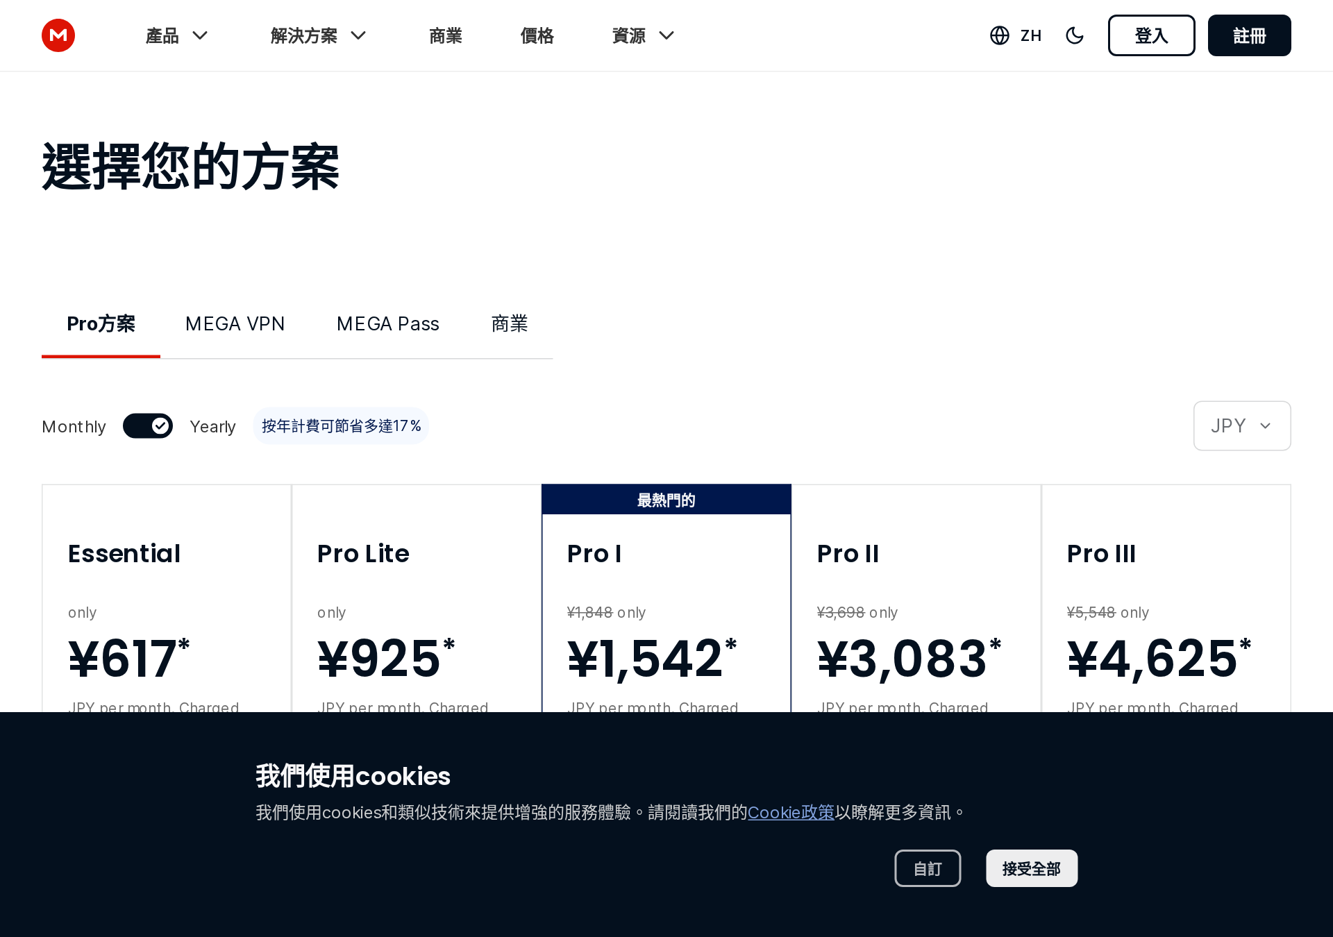Click the Yearly label
1333x937 pixels.
point(212,427)
